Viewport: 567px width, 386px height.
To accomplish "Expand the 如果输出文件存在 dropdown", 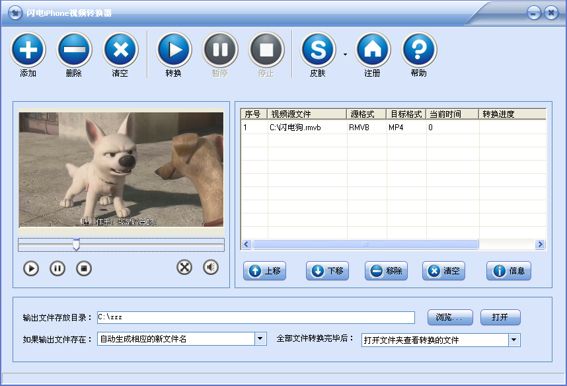I will (260, 339).
